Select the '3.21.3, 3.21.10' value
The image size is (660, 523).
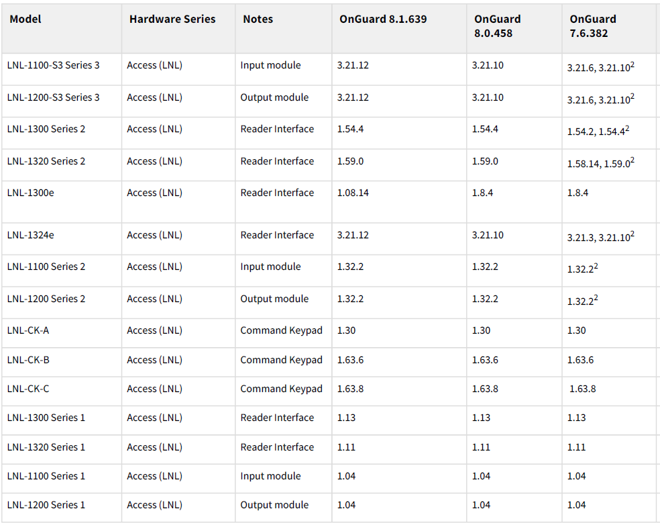pyautogui.click(x=601, y=236)
